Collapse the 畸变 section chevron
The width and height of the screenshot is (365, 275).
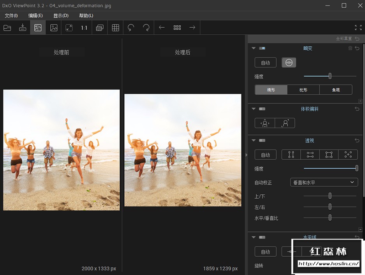click(x=253, y=48)
